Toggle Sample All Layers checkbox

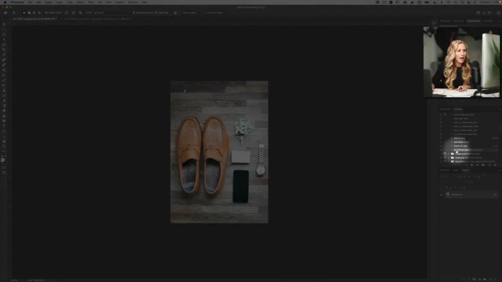(133, 13)
